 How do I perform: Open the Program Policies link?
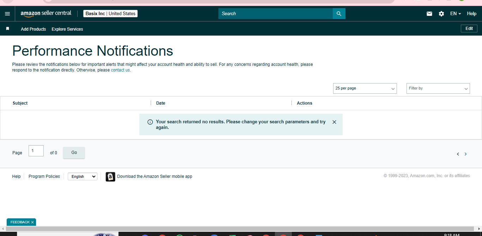[44, 176]
